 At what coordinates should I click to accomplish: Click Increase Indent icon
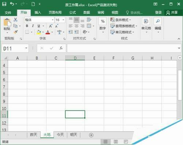click(x=76, y=32)
